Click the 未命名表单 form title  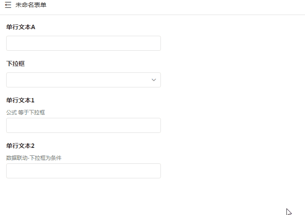pos(30,5)
